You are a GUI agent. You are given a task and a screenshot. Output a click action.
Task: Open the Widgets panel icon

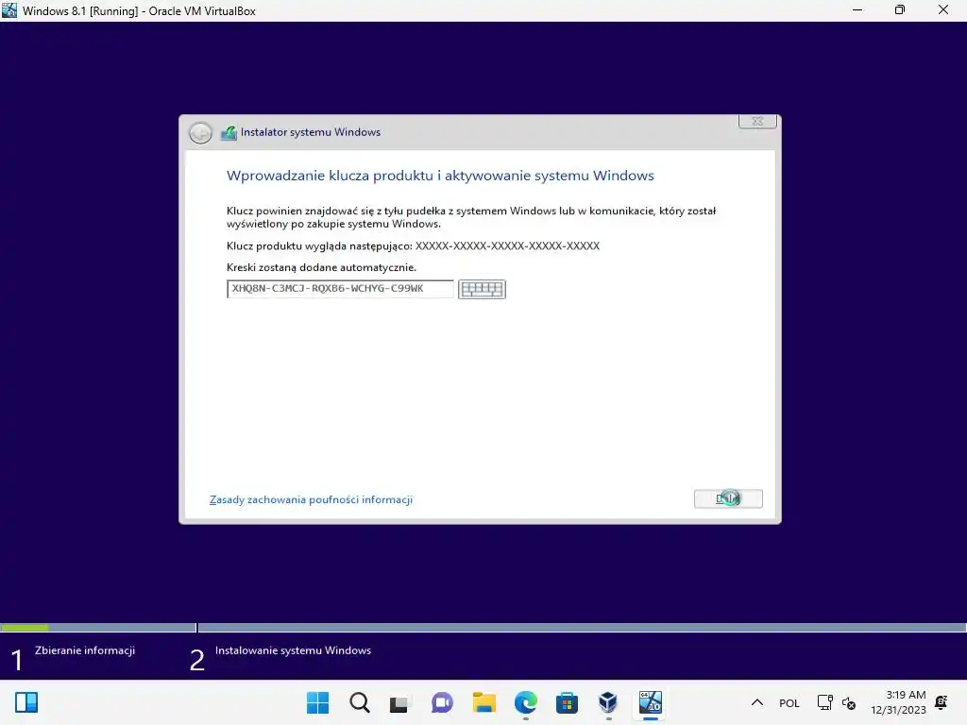coord(26,702)
